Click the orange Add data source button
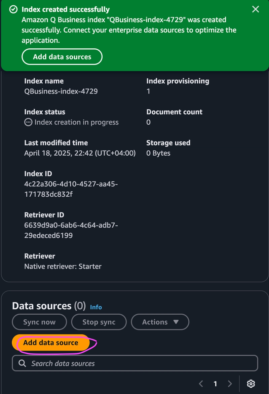The width and height of the screenshot is (269, 394). click(51, 343)
